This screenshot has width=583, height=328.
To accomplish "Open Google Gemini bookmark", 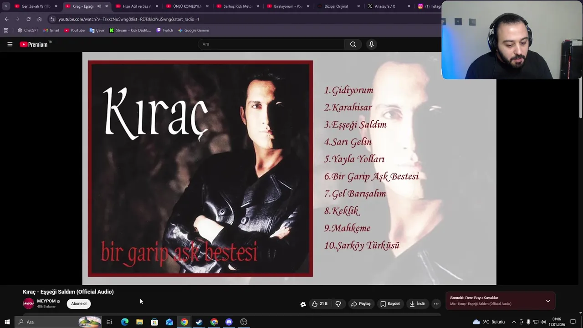I will click(193, 31).
